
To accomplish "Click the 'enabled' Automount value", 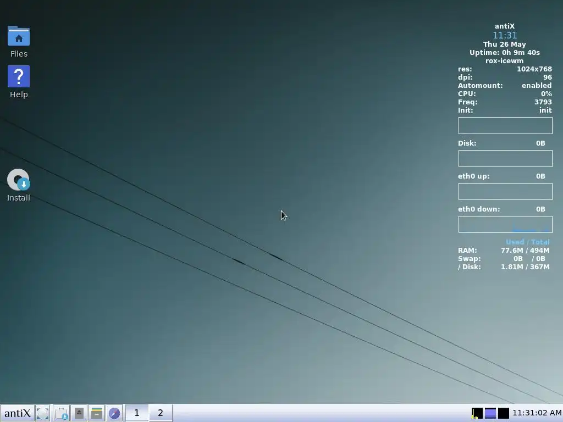I will coord(537,85).
